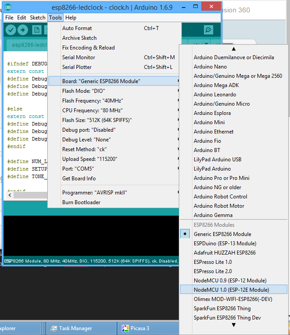Select Adafruit HUZZAH ESP8266 board
This screenshot has height=335, width=290.
[234, 253]
